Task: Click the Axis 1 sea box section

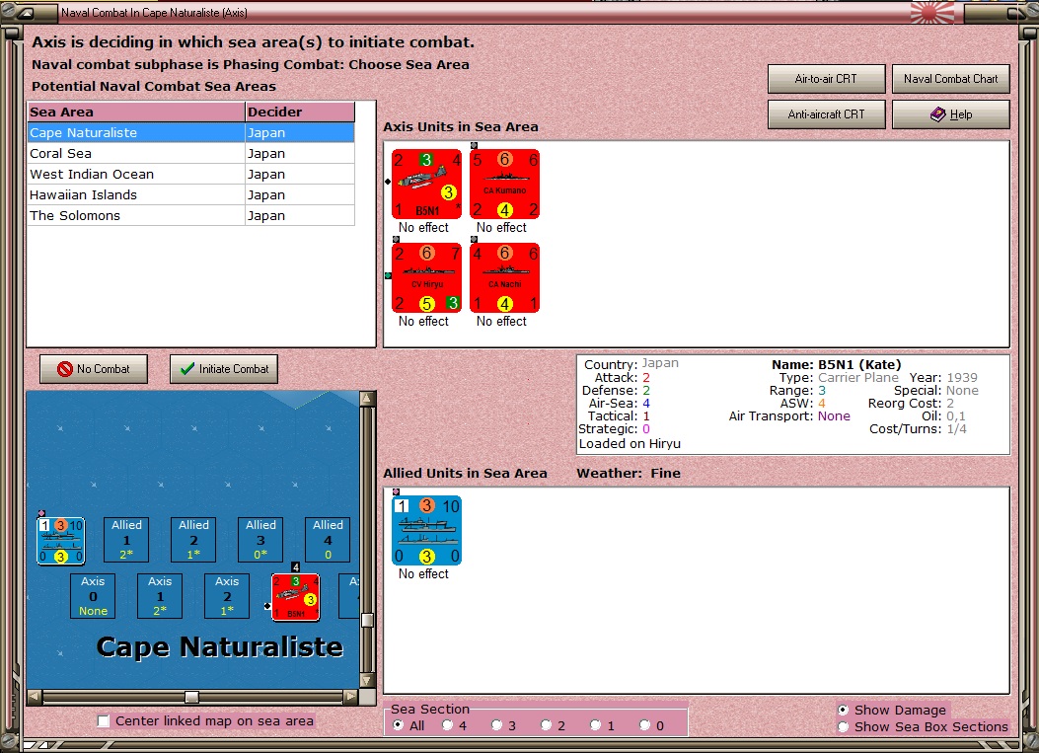Action: pyautogui.click(x=160, y=596)
